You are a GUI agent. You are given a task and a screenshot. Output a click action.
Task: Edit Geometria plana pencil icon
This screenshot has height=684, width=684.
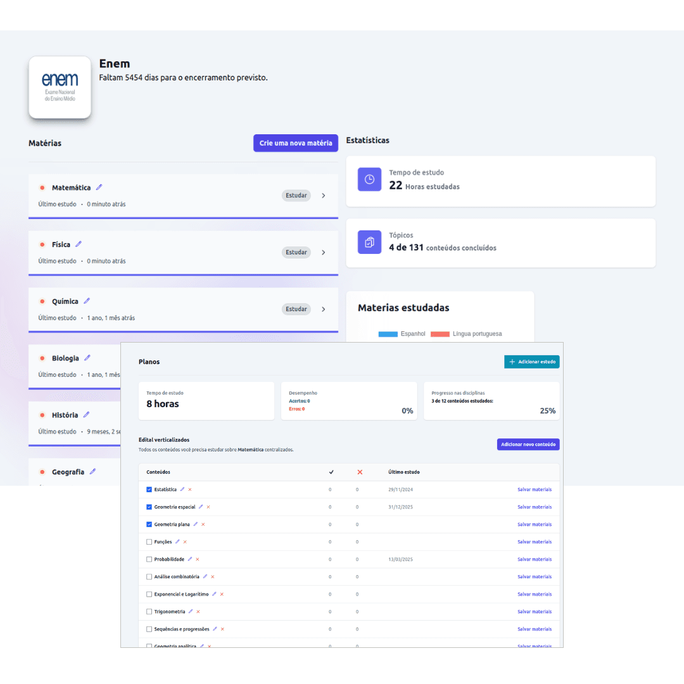coord(196,524)
